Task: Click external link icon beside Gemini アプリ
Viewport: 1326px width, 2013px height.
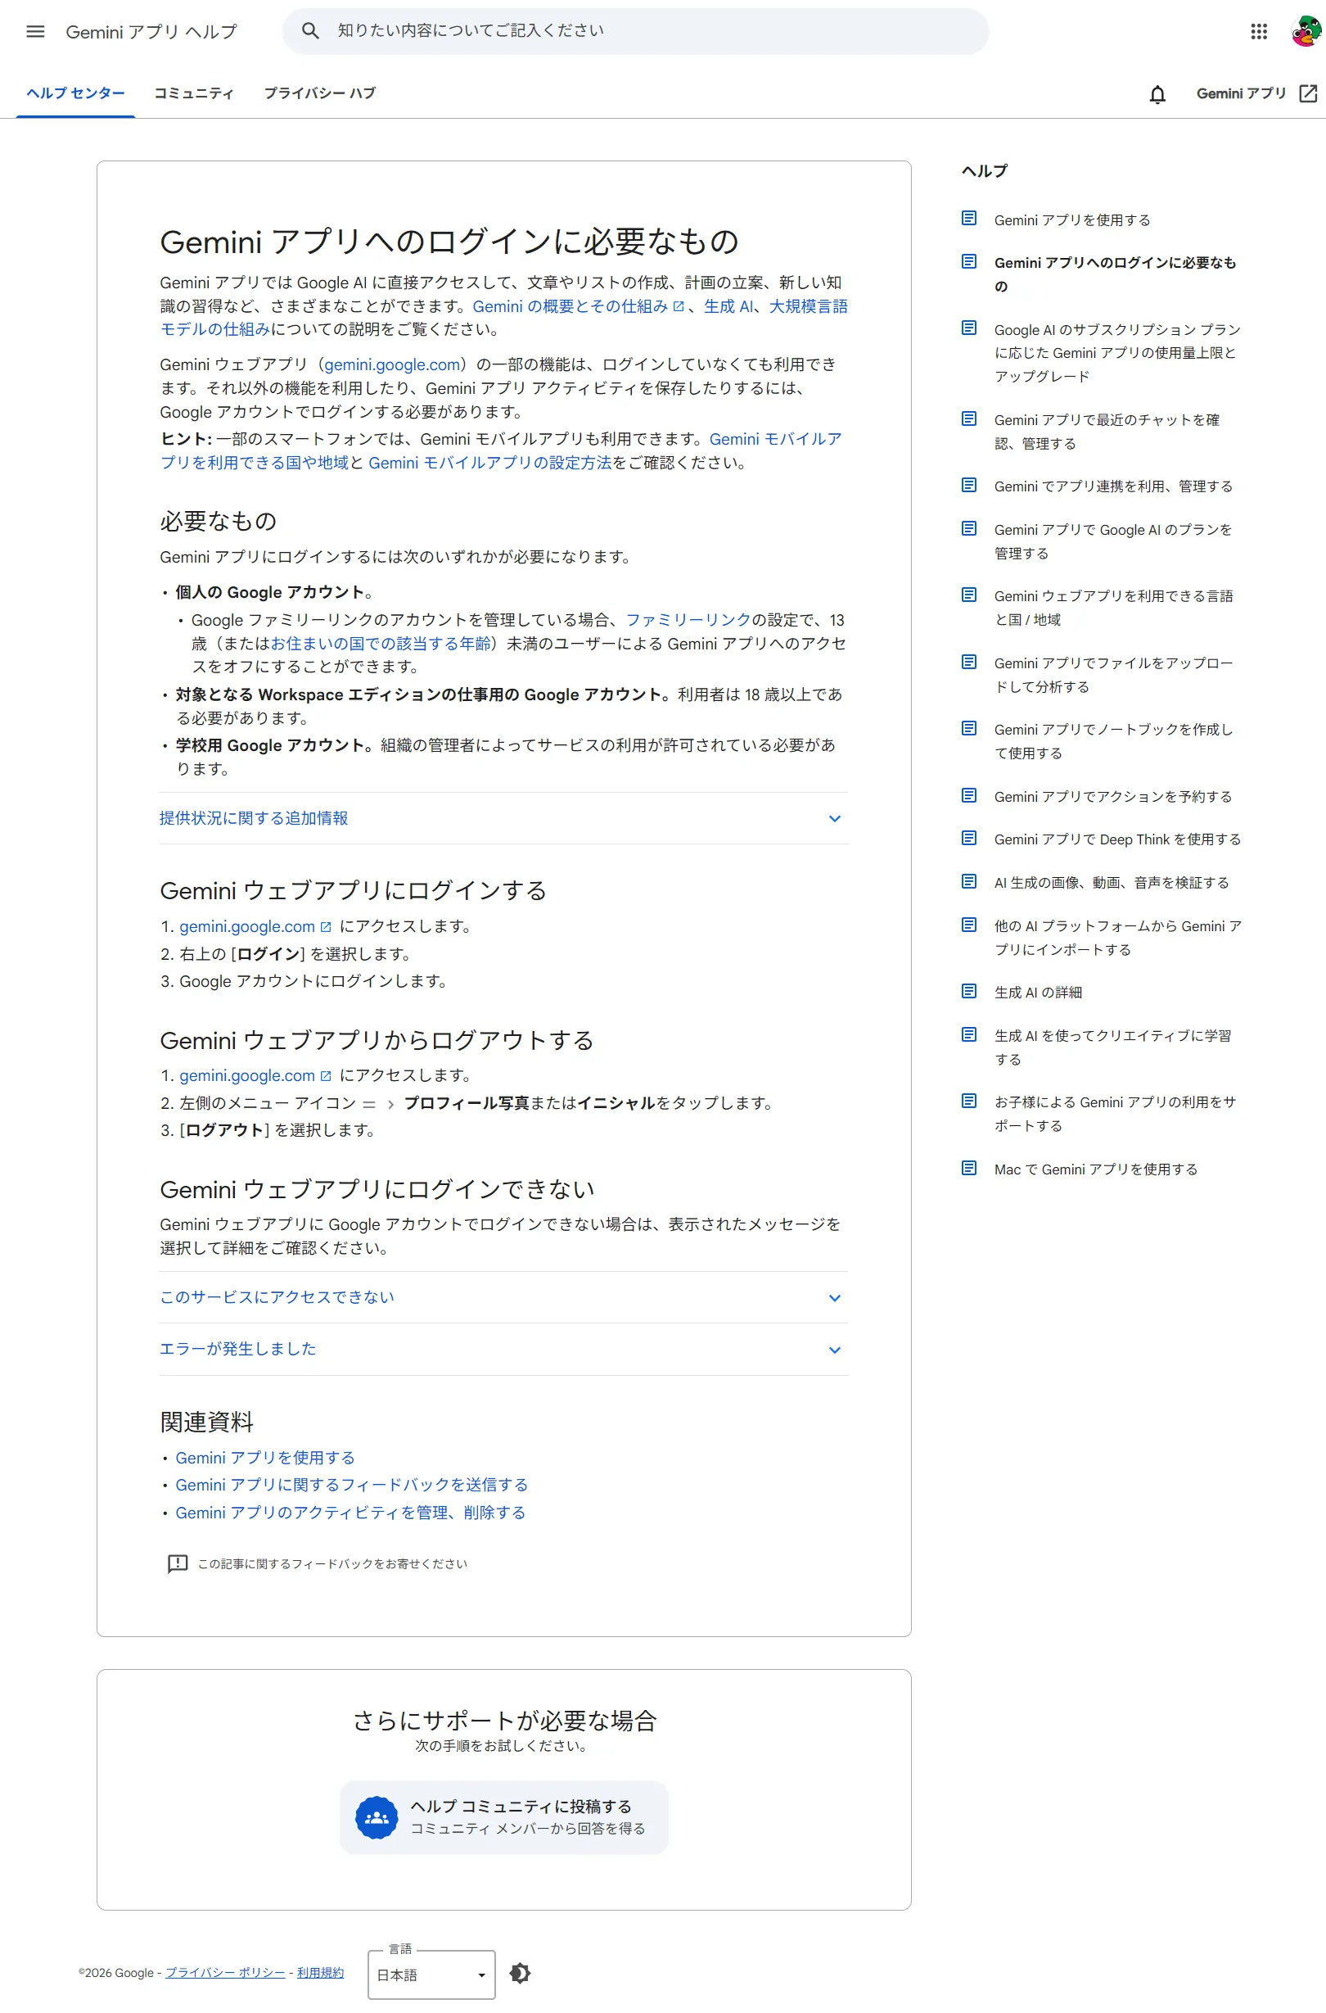Action: point(1307,93)
